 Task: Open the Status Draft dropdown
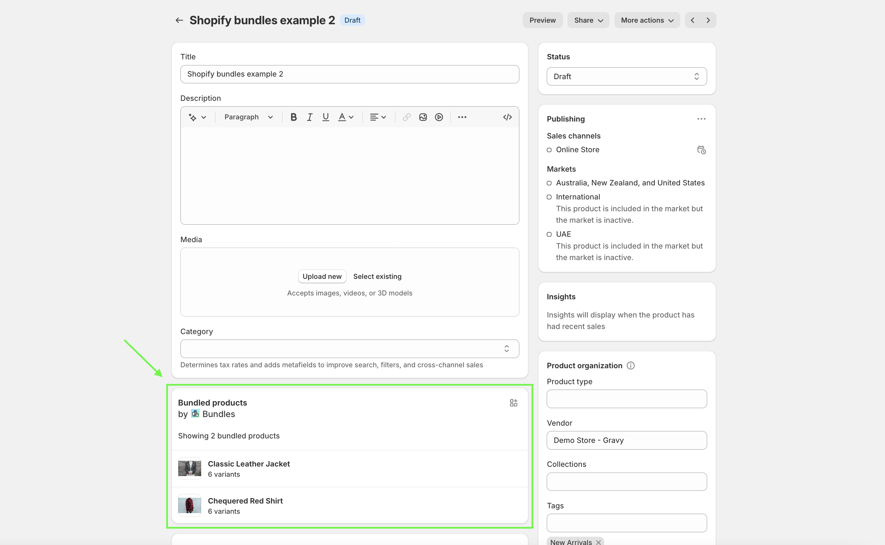(626, 76)
